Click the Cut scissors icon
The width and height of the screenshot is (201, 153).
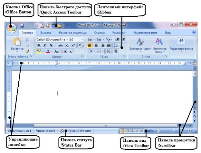pyautogui.click(x=27, y=40)
